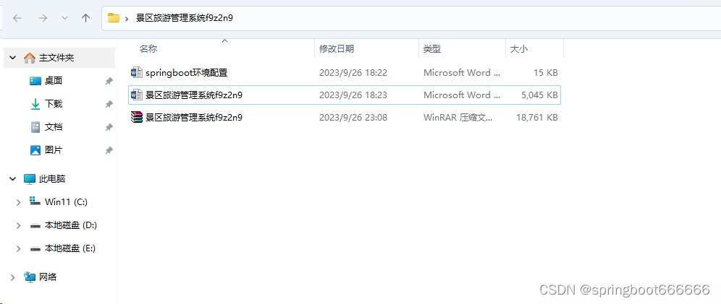Click the date 2023/9/26 23:08
This screenshot has width=721, height=304.
pos(353,118)
